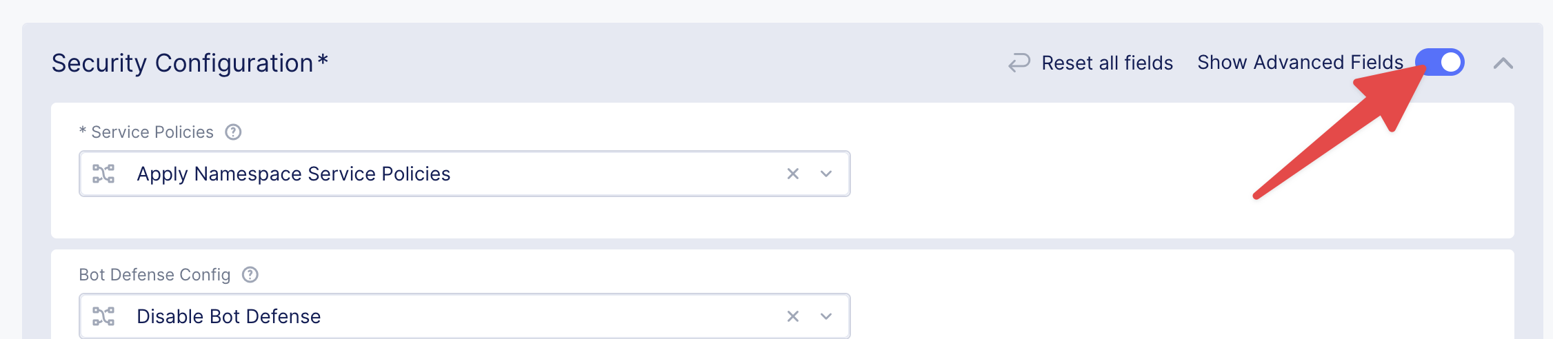Expand the Service Policies dropdown arrow

tap(826, 174)
